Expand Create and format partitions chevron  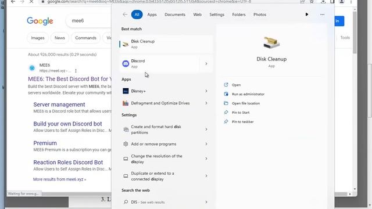206,129
